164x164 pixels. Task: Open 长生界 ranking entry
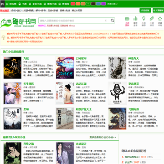pyautogui.click(x=128, y=162)
